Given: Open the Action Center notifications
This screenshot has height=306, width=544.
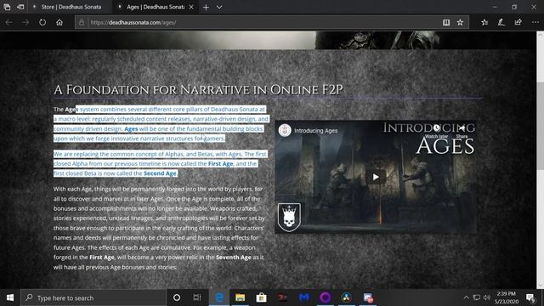Looking at the screenshot, I should coord(530,297).
